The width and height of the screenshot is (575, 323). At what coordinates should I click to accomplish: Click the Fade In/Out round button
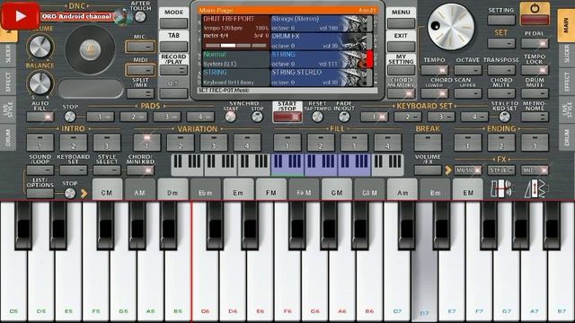point(344,117)
